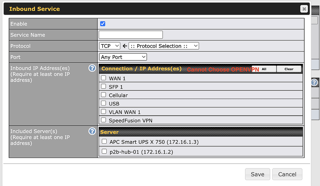Screen dimensions: 320x186
Task: Click the VLAN WAN 1 label
Action: coord(125,112)
